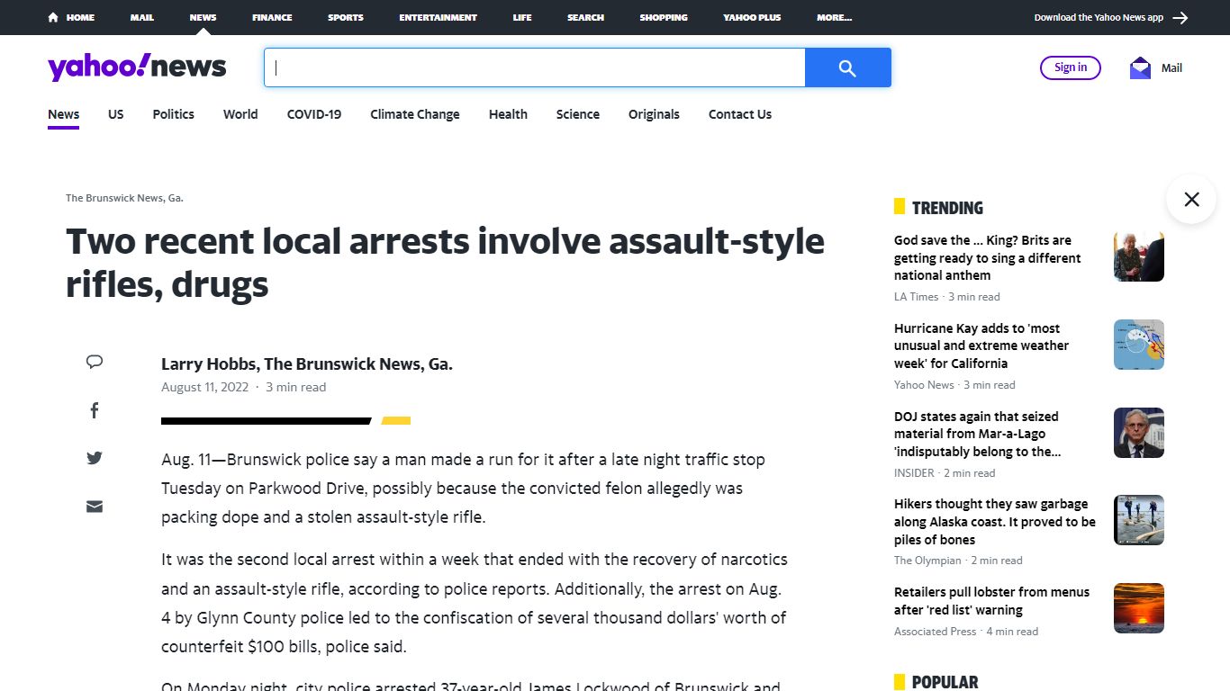
Task: Click the TRENDING section heading
Action: click(947, 208)
